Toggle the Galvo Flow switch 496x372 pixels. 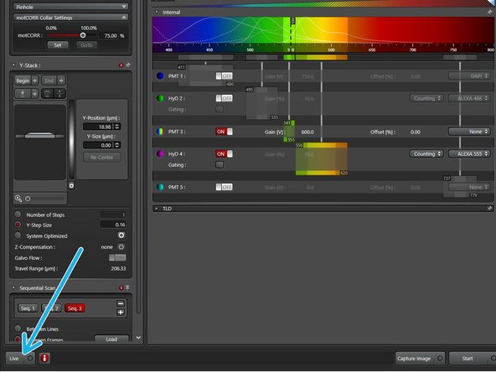pos(117,257)
